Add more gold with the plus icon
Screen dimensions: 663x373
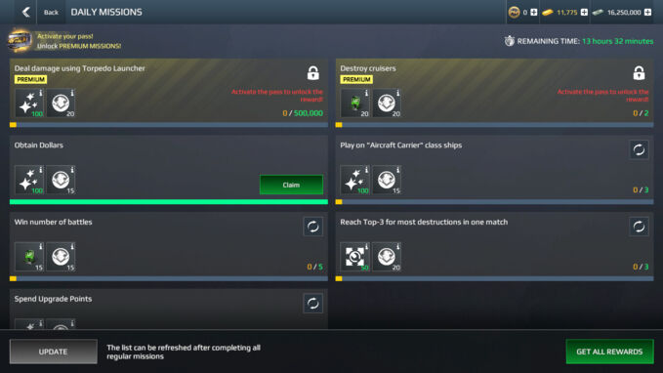click(584, 13)
